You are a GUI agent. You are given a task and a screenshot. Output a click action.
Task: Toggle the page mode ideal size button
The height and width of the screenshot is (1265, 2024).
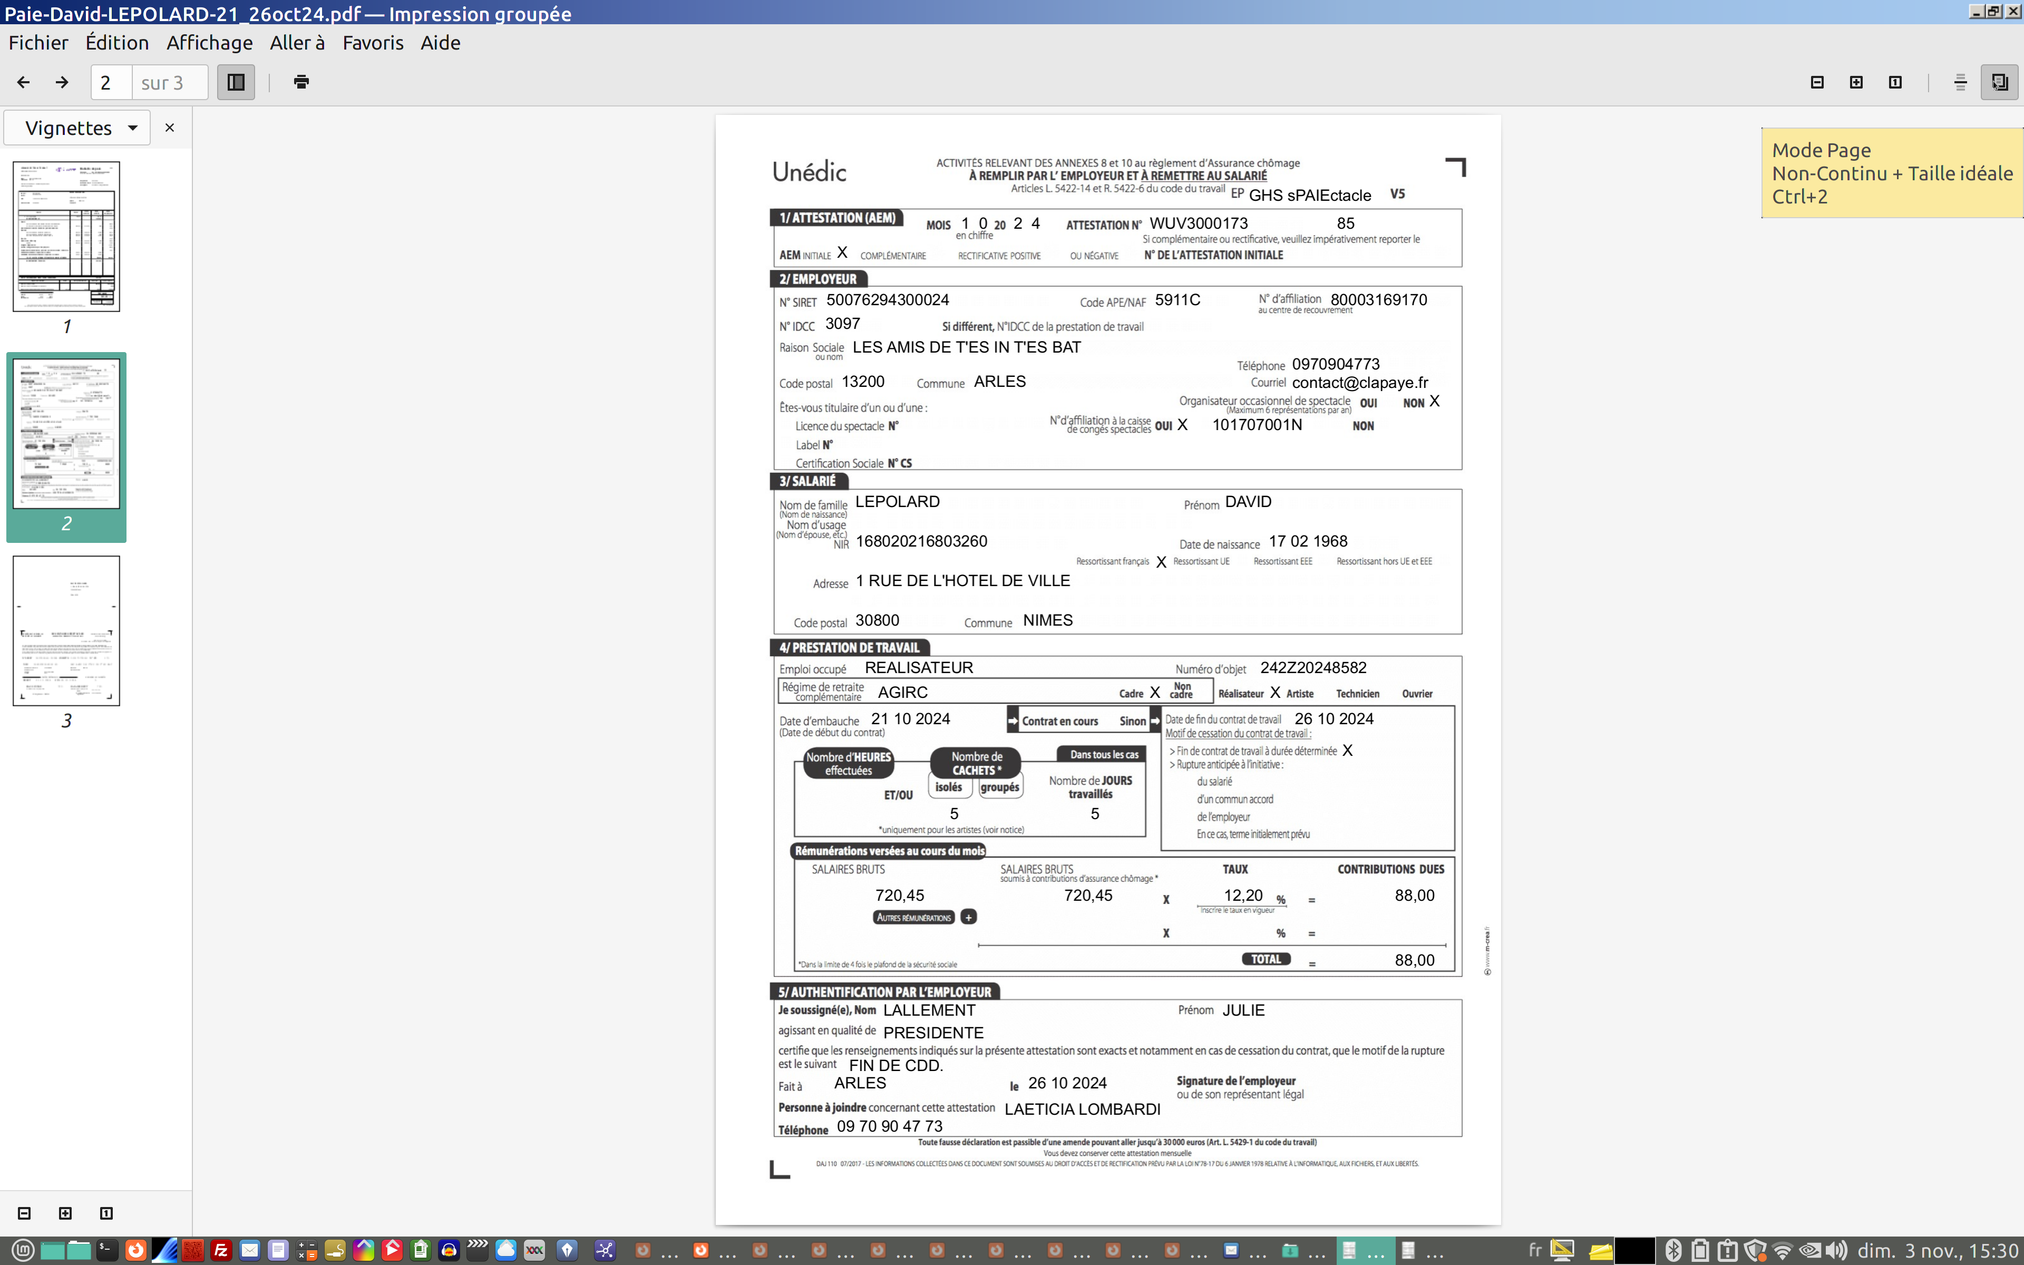(1999, 82)
